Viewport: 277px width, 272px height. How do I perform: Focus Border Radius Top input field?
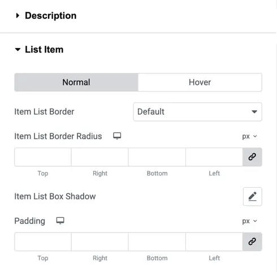(x=43, y=157)
